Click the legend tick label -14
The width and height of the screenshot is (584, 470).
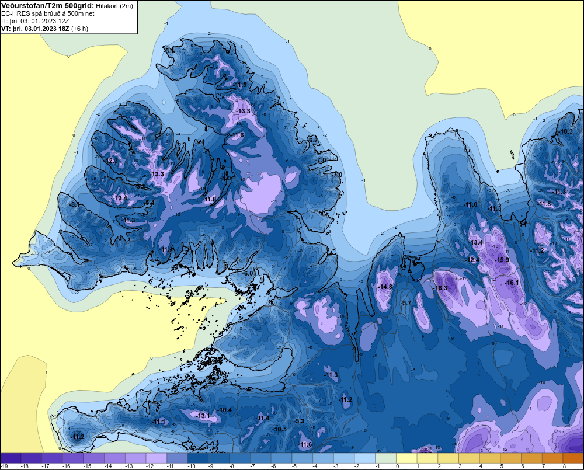[x=108, y=466]
